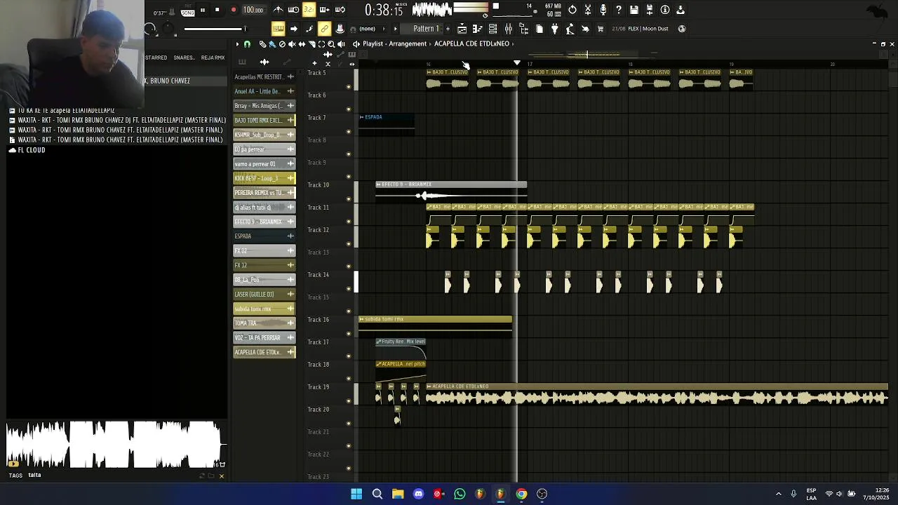The width and height of the screenshot is (898, 505).
Task: Select the Playback speaker tool
Action: click(x=341, y=44)
